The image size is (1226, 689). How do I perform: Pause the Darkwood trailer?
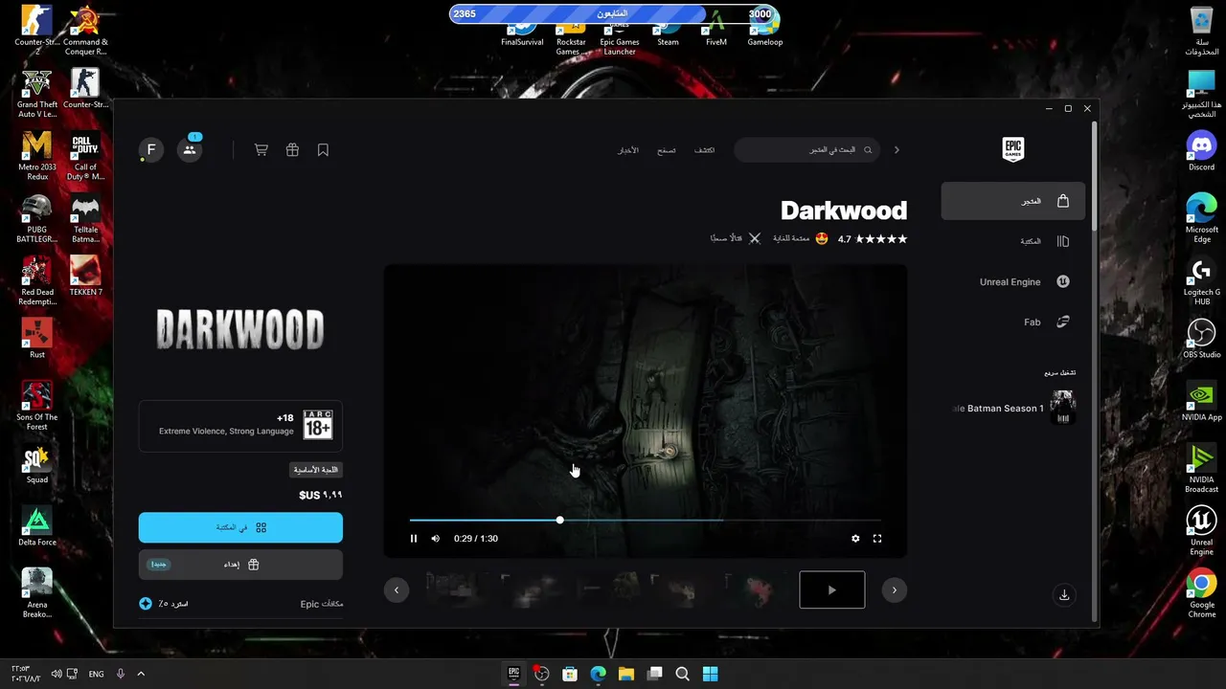[x=414, y=539]
